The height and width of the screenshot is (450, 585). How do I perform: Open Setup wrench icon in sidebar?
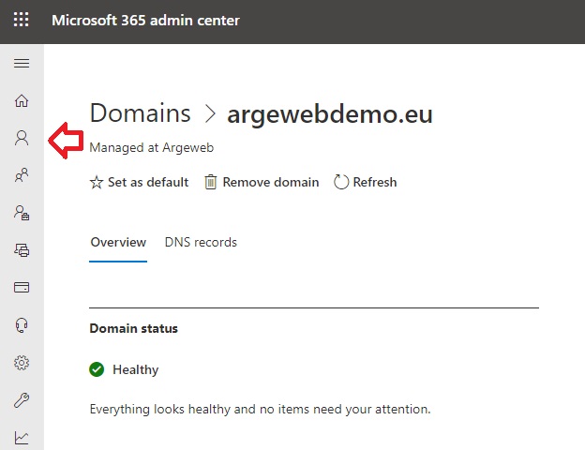pyautogui.click(x=22, y=400)
